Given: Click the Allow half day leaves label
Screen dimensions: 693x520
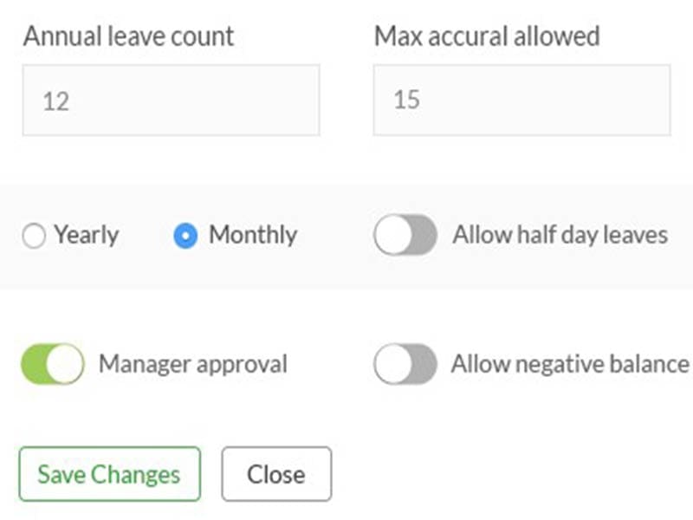Looking at the screenshot, I should click(560, 235).
